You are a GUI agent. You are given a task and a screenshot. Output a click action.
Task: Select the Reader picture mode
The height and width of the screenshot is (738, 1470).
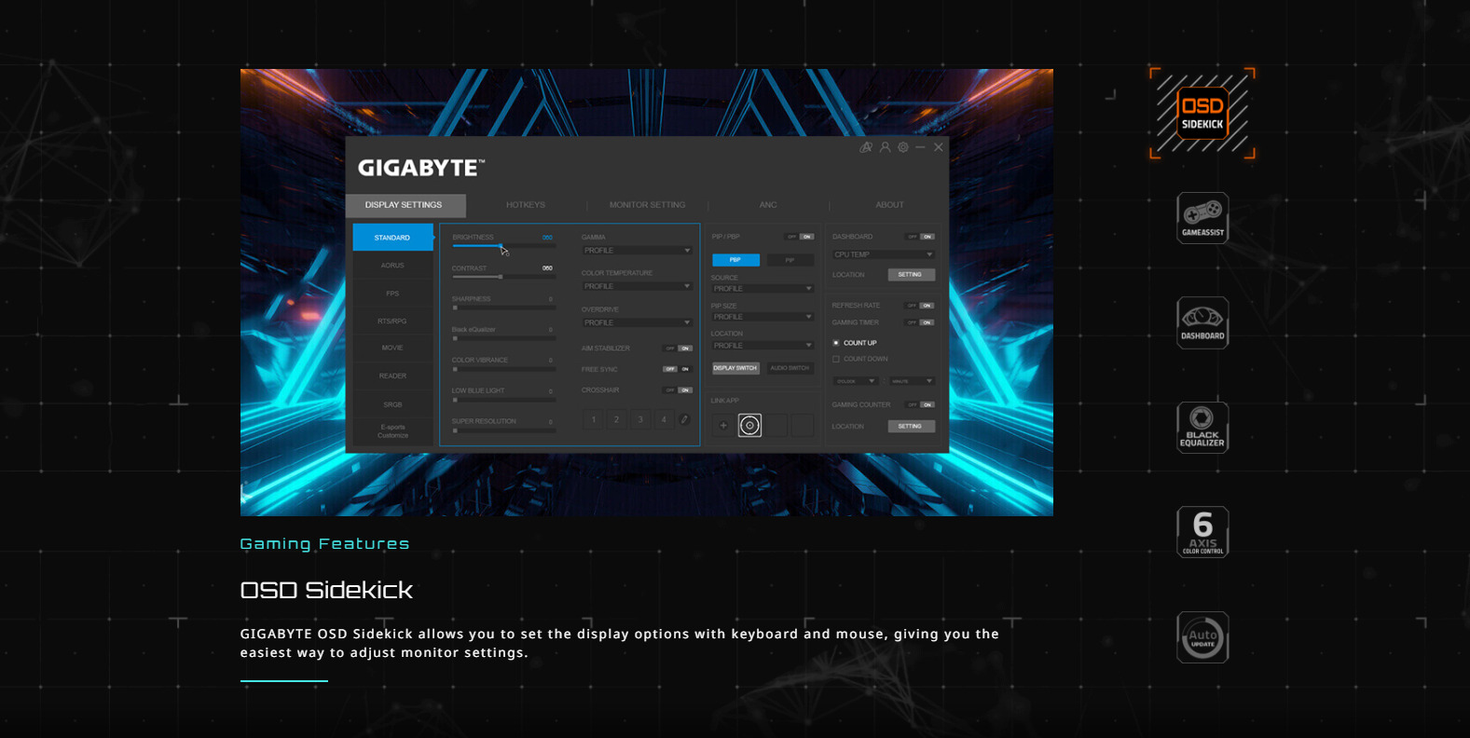tap(392, 376)
